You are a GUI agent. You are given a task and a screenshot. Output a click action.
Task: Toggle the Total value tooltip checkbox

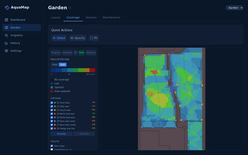click(52, 146)
